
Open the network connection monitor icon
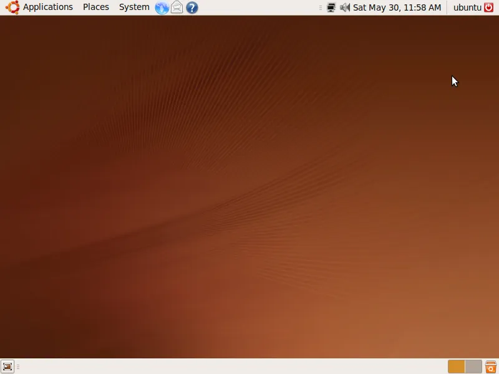click(331, 7)
